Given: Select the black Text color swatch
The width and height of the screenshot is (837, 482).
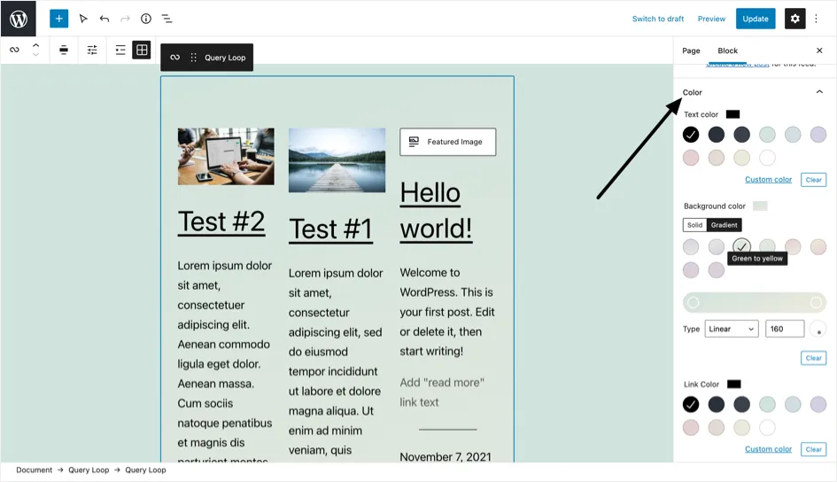Looking at the screenshot, I should click(x=691, y=135).
